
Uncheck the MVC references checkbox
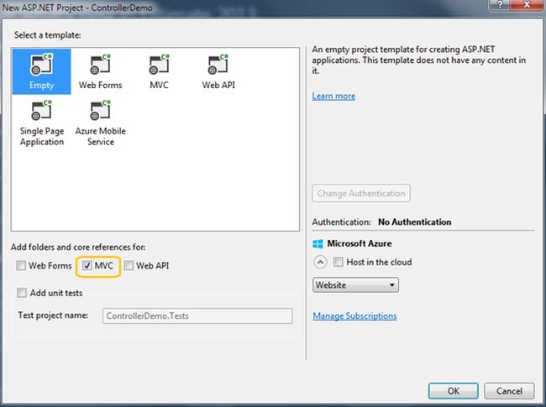point(87,266)
